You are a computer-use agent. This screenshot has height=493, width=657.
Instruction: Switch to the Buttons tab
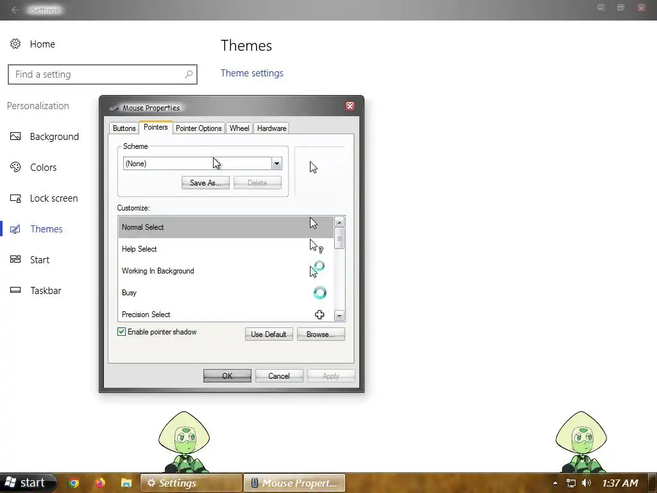(x=124, y=128)
